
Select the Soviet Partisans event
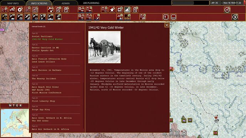click(42, 36)
